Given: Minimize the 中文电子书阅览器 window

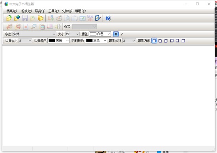Looking at the screenshot, I should click(x=186, y=4).
